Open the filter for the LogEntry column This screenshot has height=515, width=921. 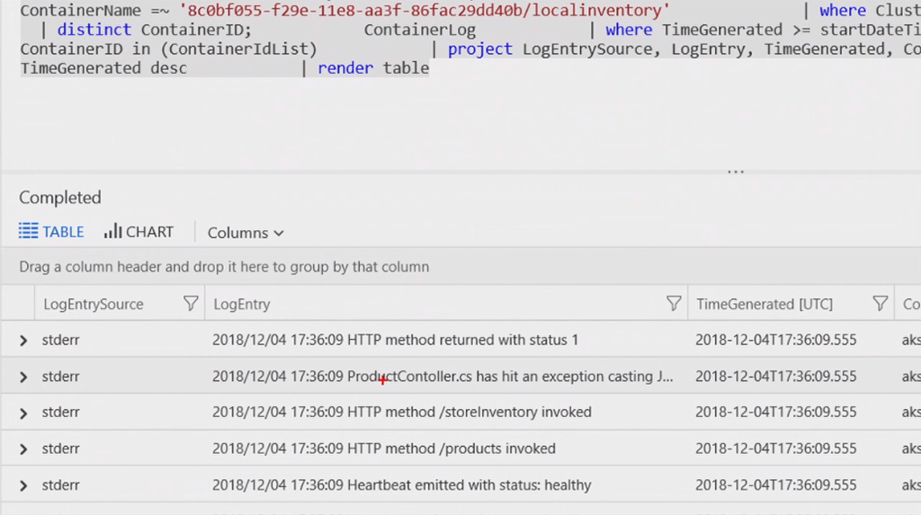pos(673,304)
